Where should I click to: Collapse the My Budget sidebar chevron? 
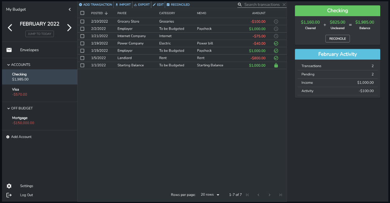(x=70, y=9)
